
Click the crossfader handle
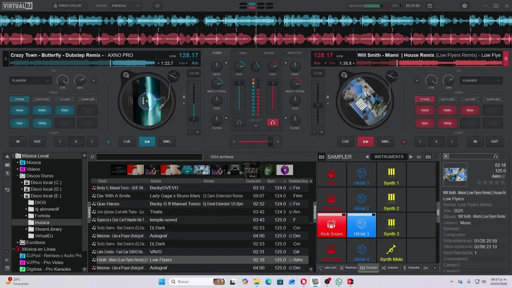point(270,141)
